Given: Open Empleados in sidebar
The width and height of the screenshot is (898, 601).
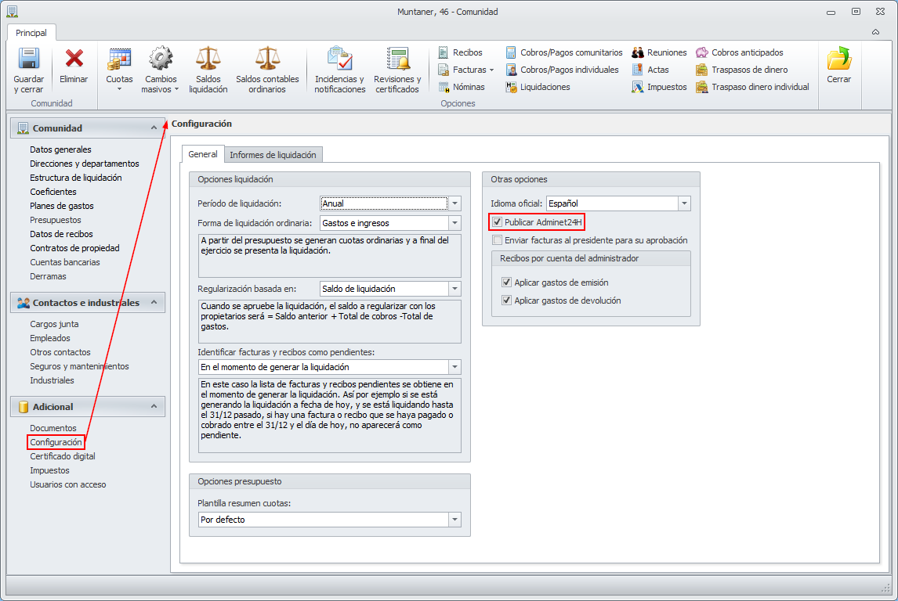Looking at the screenshot, I should click(x=50, y=339).
